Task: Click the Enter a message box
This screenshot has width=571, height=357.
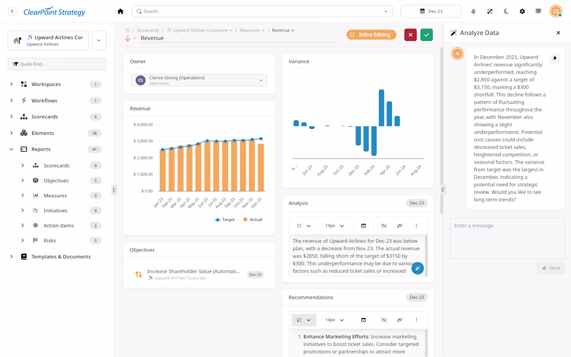Action: [x=507, y=238]
